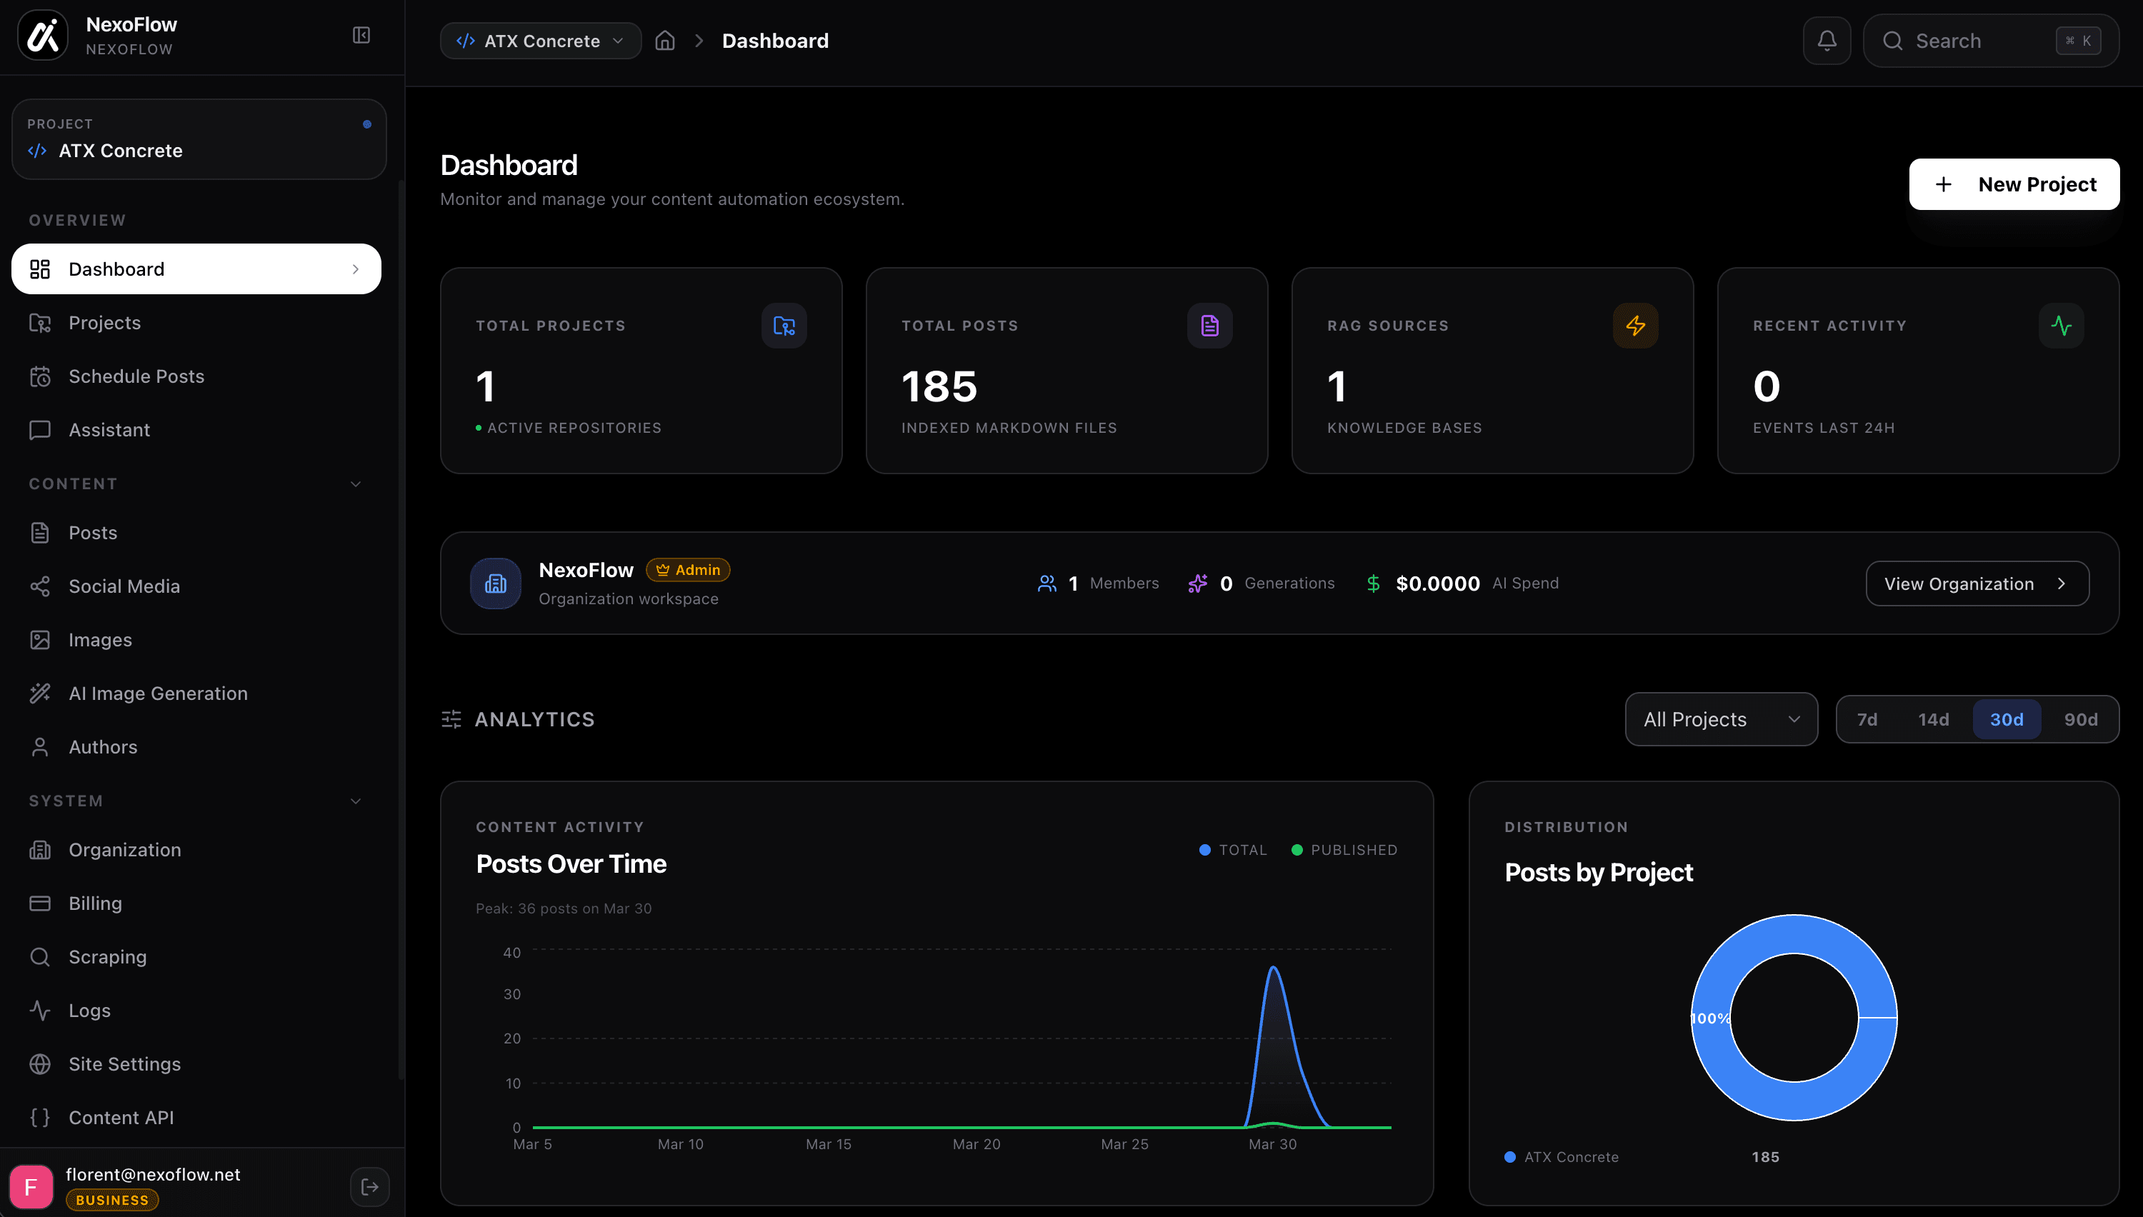The width and height of the screenshot is (2143, 1217).
Task: Select the Schedule Posts calendar icon
Action: point(41,376)
